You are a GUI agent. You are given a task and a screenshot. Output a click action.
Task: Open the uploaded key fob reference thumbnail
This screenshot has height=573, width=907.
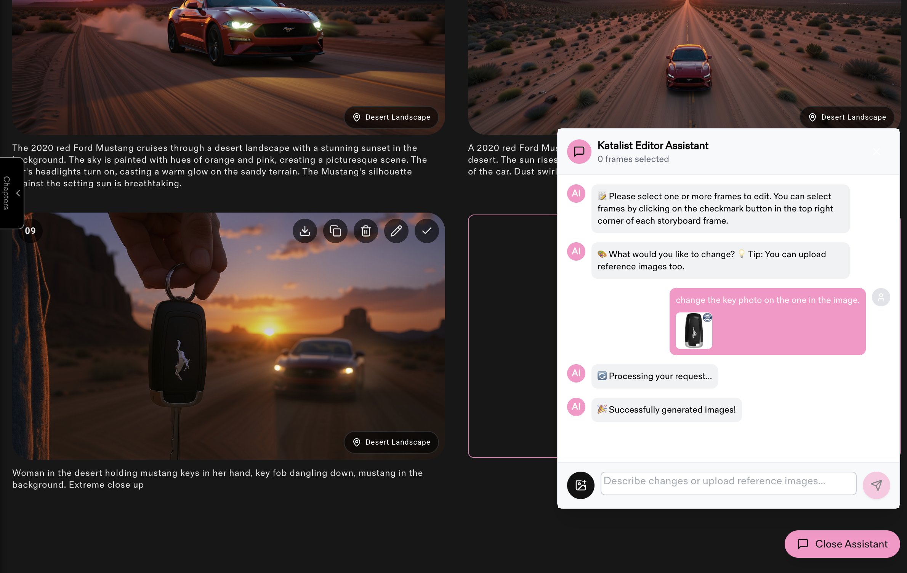[x=694, y=331]
